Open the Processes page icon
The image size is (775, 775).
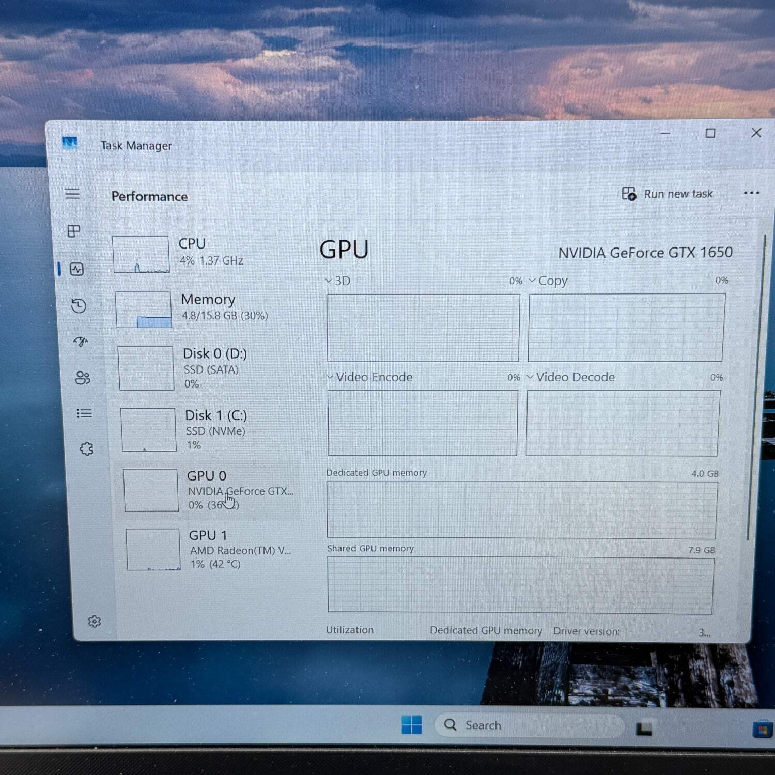pyautogui.click(x=74, y=231)
